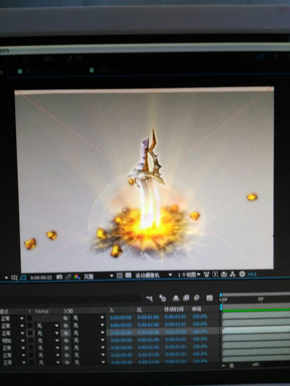
Task: Select the top layer's duration bar in timeline
Action: point(256,315)
